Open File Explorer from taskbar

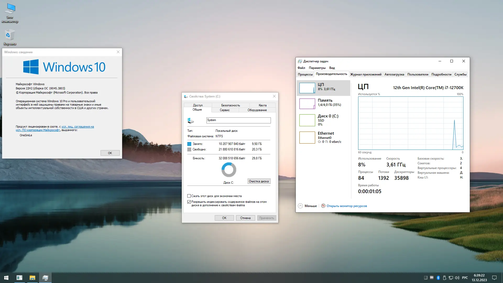pyautogui.click(x=32, y=278)
